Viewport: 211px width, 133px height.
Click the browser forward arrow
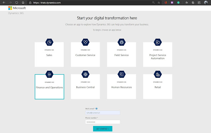10,3
